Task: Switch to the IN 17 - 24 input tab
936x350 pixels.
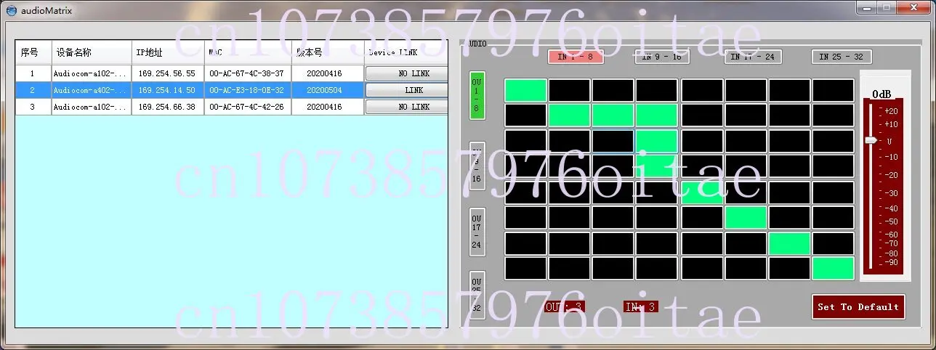Action: [x=752, y=57]
